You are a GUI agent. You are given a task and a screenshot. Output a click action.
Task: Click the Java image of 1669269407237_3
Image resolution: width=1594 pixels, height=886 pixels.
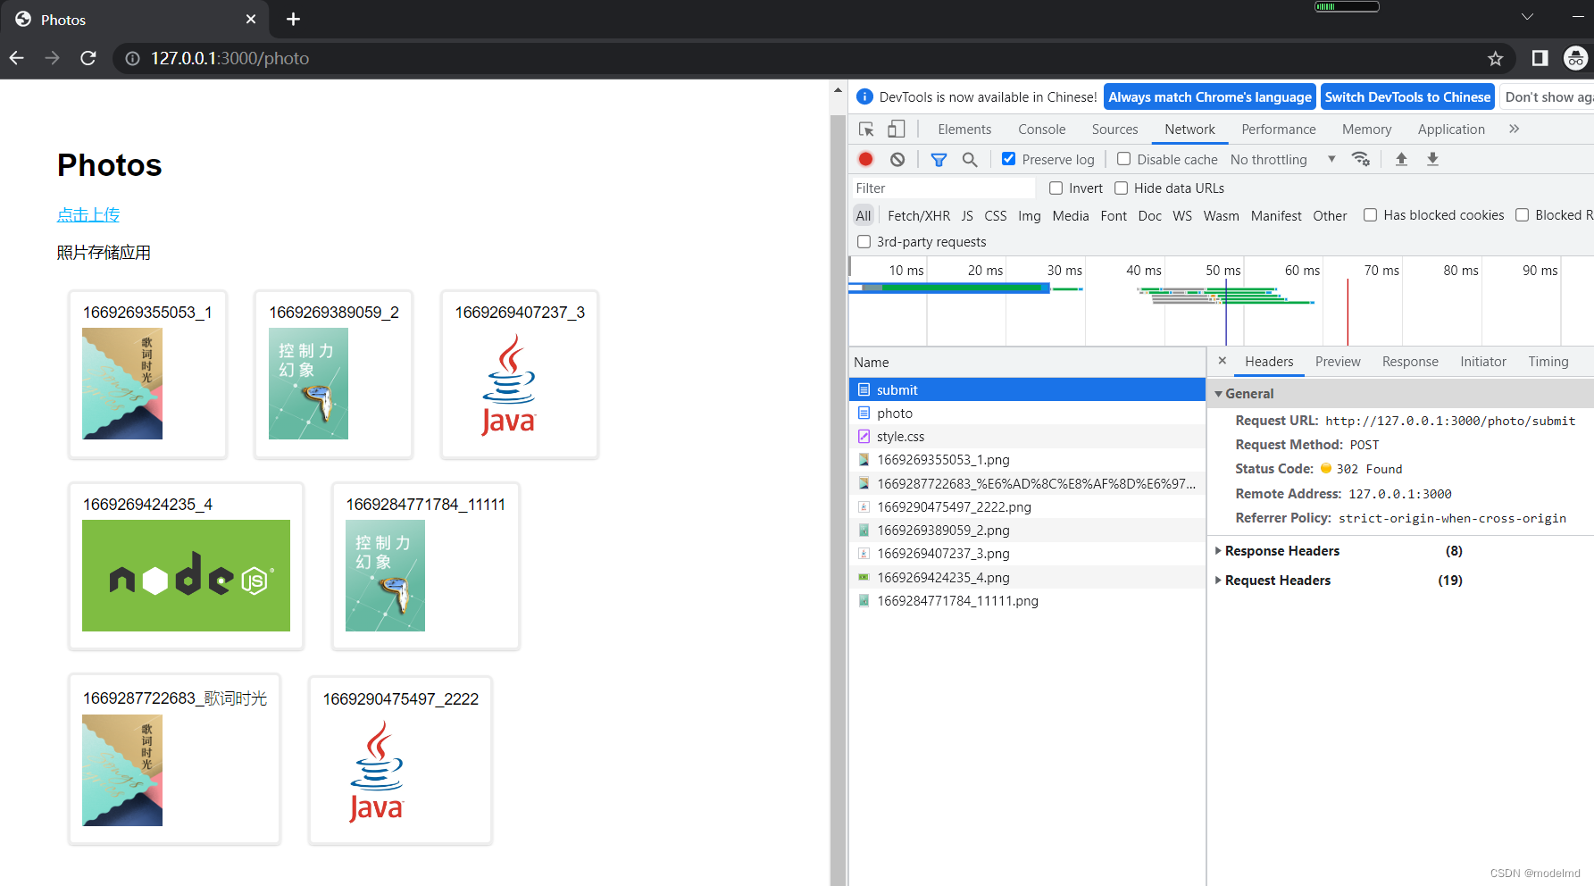[508, 384]
